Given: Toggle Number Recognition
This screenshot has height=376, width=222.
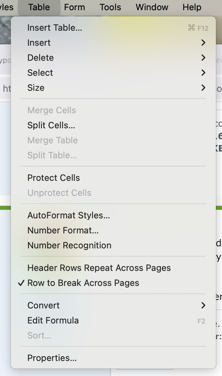Looking at the screenshot, I should tap(69, 245).
